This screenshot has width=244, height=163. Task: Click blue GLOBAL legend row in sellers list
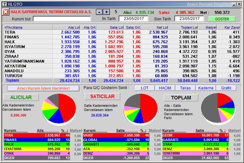[x=116, y=140]
